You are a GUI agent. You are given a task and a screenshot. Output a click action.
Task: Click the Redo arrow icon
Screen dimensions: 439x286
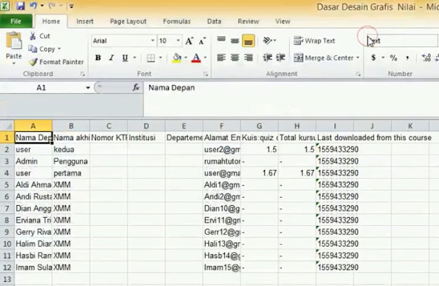pos(52,6)
